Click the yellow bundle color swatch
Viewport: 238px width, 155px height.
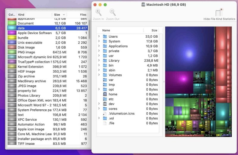click(x=12, y=38)
